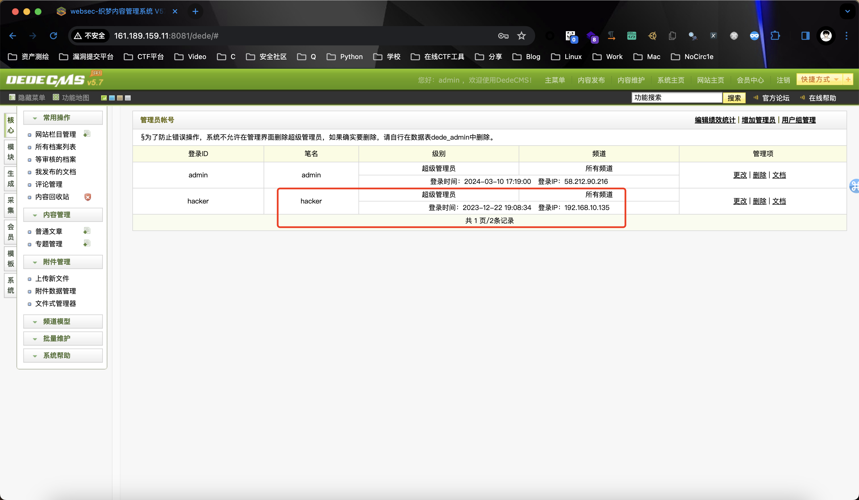
Task: Switch to the 会员 side tab
Action: [11, 232]
